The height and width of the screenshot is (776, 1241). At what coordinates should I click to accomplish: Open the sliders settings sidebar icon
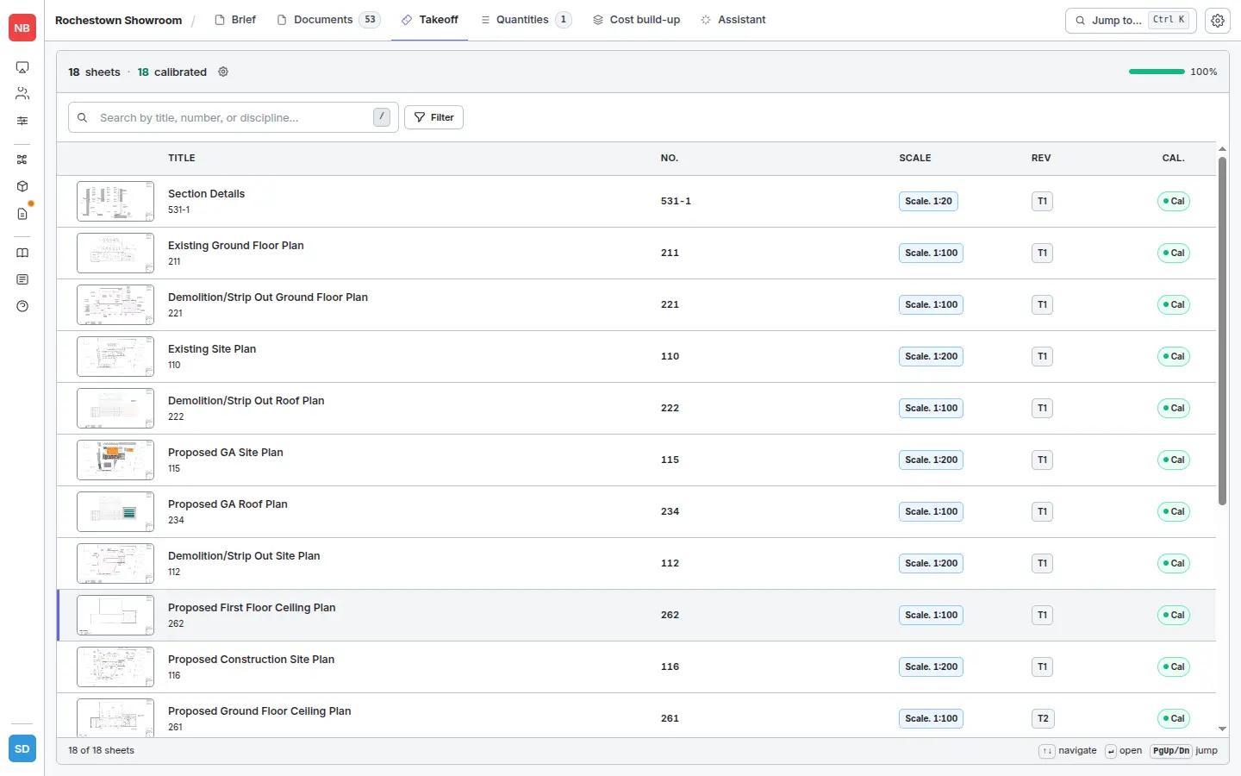[22, 121]
